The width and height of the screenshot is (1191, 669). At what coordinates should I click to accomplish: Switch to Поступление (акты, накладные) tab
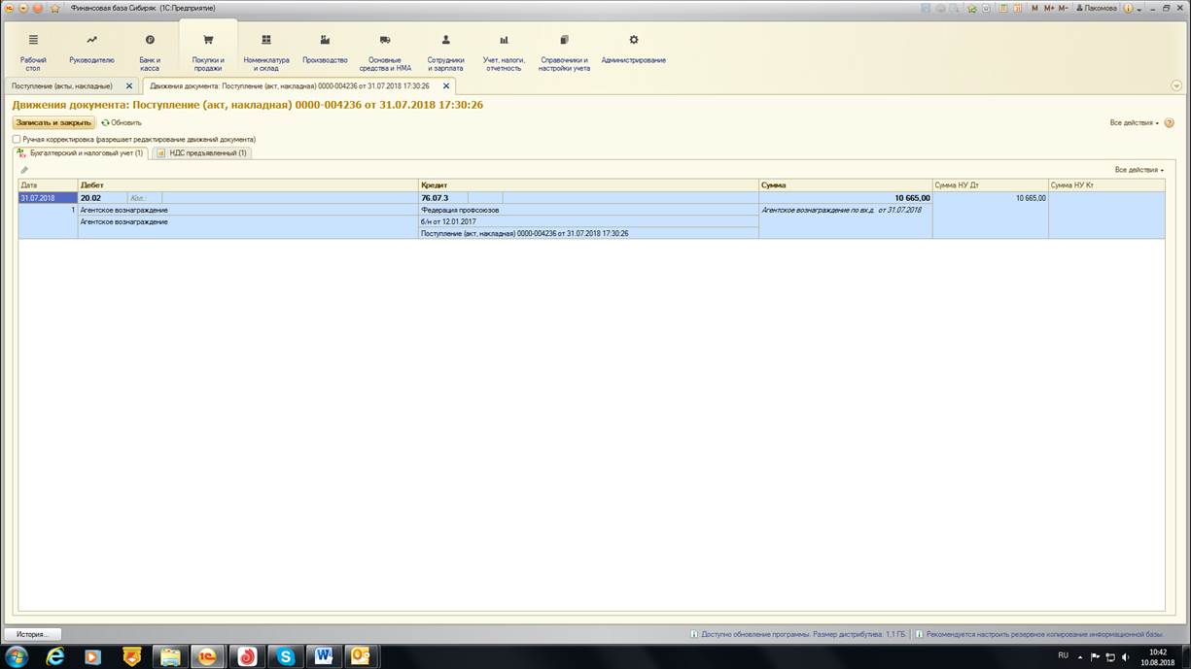coord(62,85)
